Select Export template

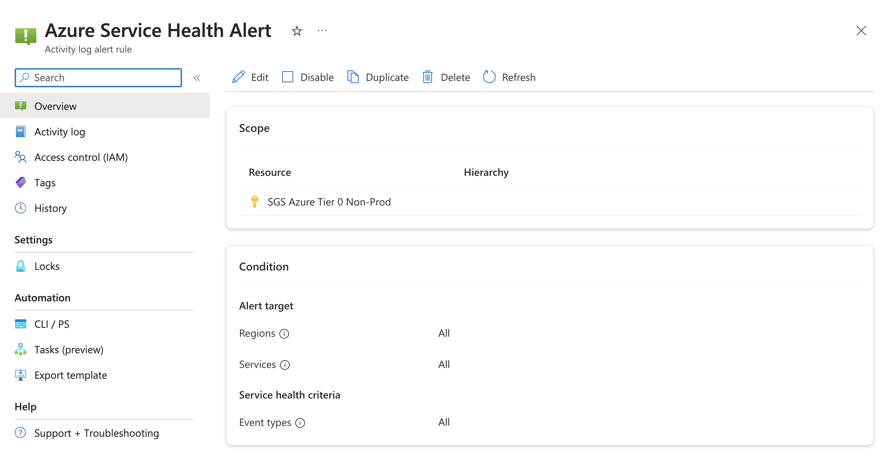[x=70, y=375]
